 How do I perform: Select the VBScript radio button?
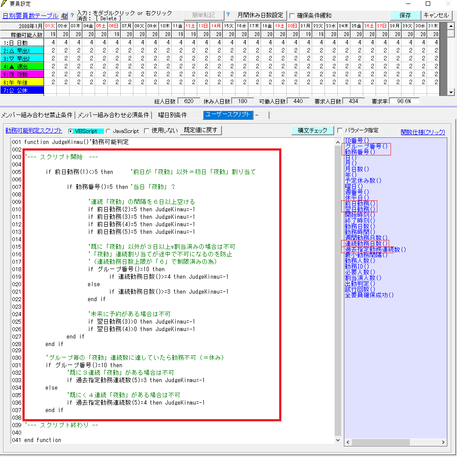point(71,131)
